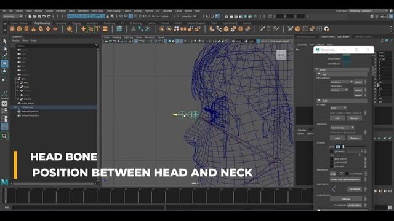
Task: Click the Undo arrow icon
Action: point(44,17)
